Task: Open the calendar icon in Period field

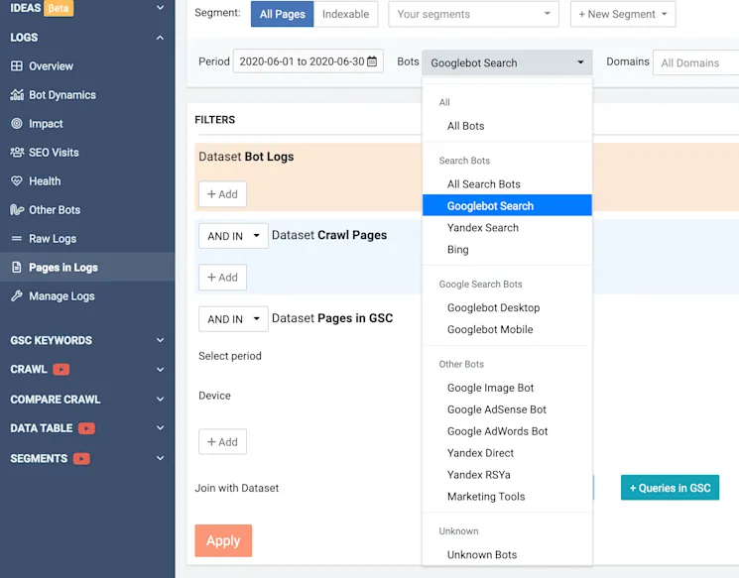Action: [372, 61]
